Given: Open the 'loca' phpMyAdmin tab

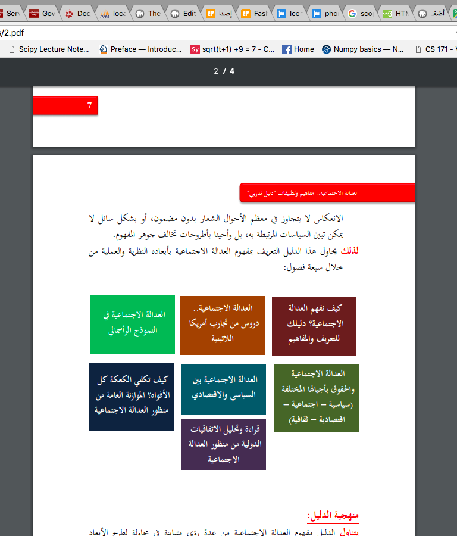Looking at the screenshot, I should (114, 13).
